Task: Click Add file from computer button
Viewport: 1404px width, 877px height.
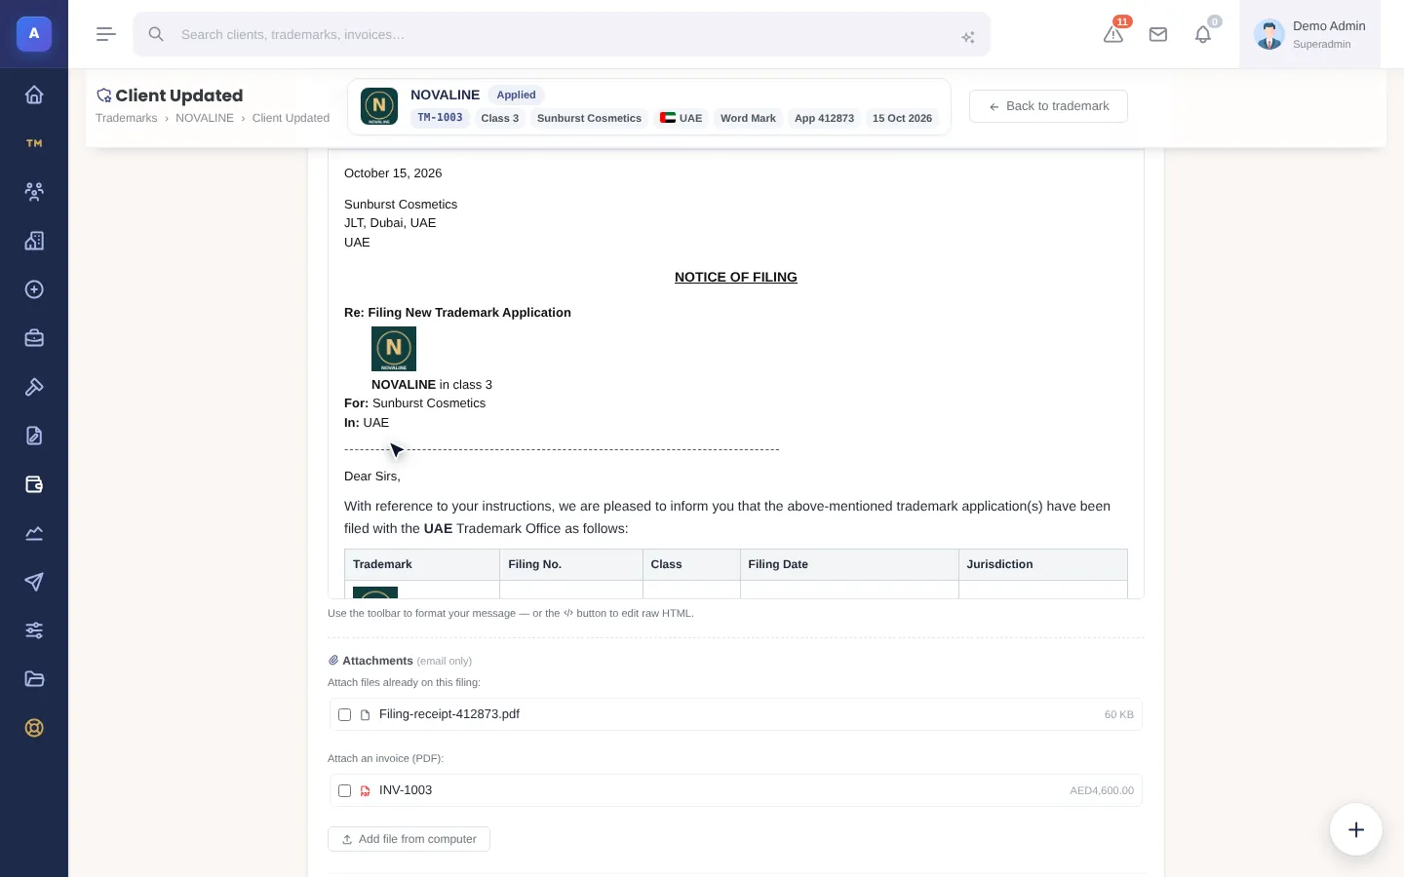Action: pos(409,839)
